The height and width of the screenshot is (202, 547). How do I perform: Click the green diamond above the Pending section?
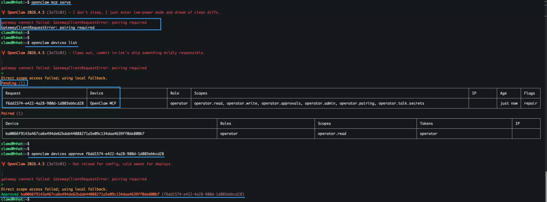pos(2,73)
